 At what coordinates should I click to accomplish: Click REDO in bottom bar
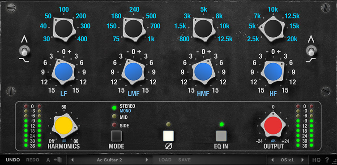[33, 160]
